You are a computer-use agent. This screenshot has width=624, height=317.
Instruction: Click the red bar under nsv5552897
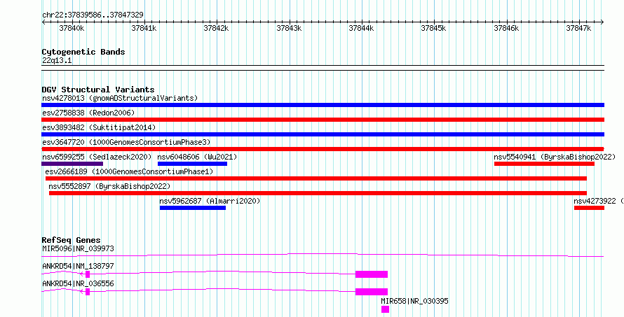pyautogui.click(x=318, y=193)
